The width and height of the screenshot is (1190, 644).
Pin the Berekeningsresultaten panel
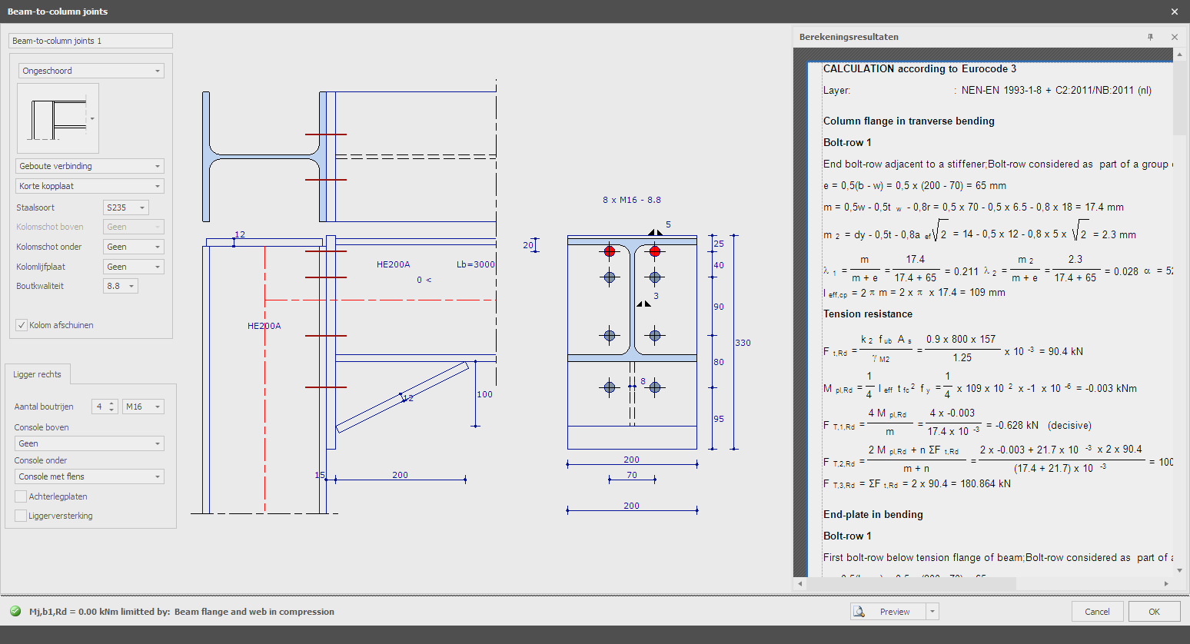[x=1150, y=36]
